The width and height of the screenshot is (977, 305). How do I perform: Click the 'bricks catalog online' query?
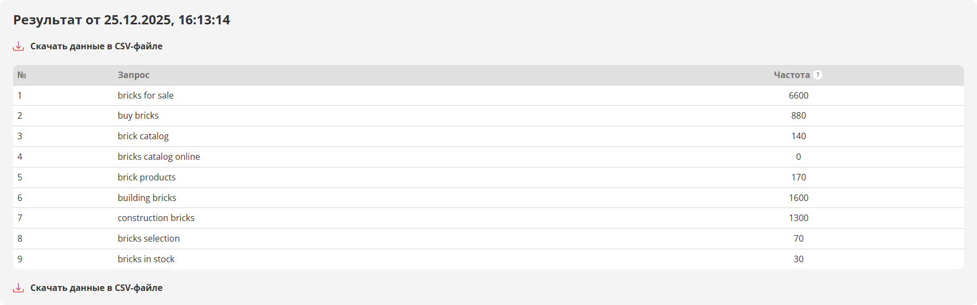click(x=159, y=157)
